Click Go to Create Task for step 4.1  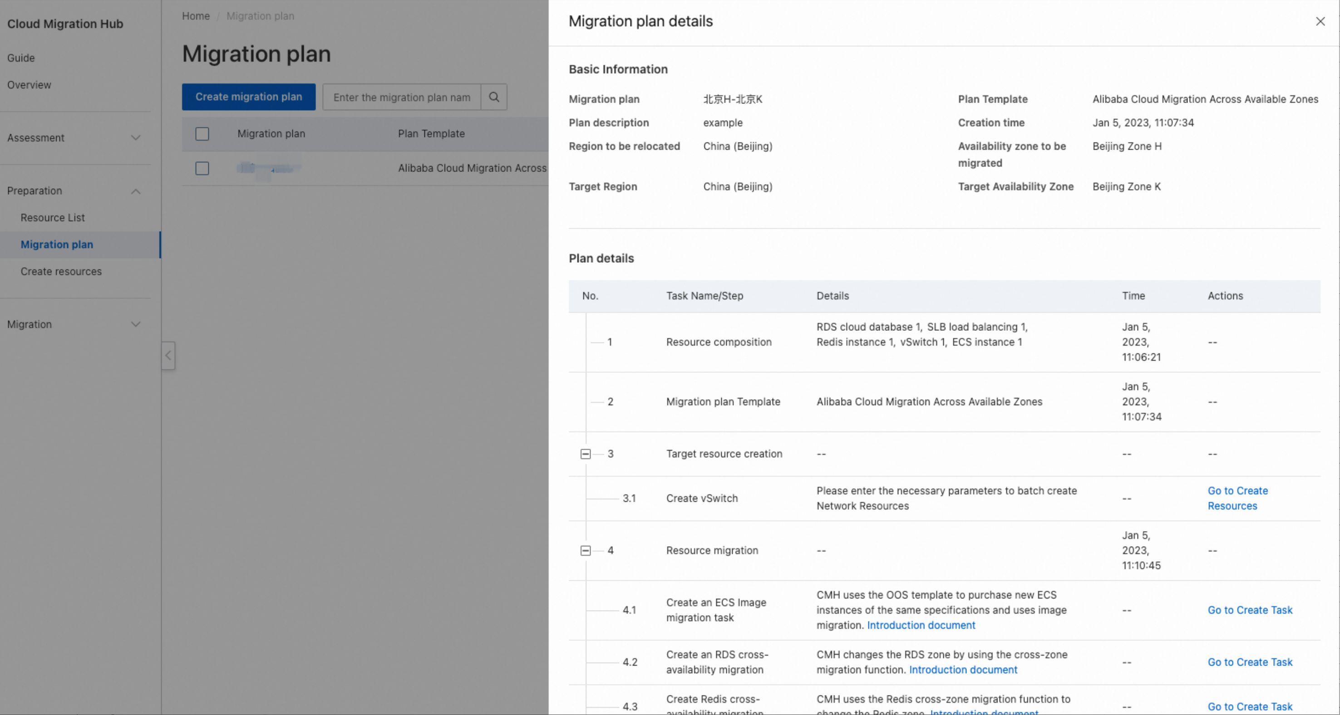(x=1250, y=610)
